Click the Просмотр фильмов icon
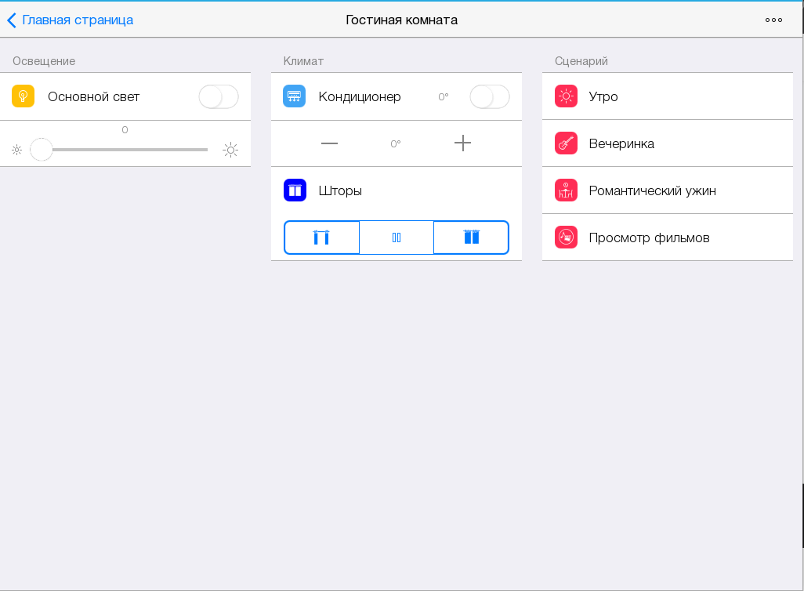Viewport: 804px width, 591px height. pos(566,237)
